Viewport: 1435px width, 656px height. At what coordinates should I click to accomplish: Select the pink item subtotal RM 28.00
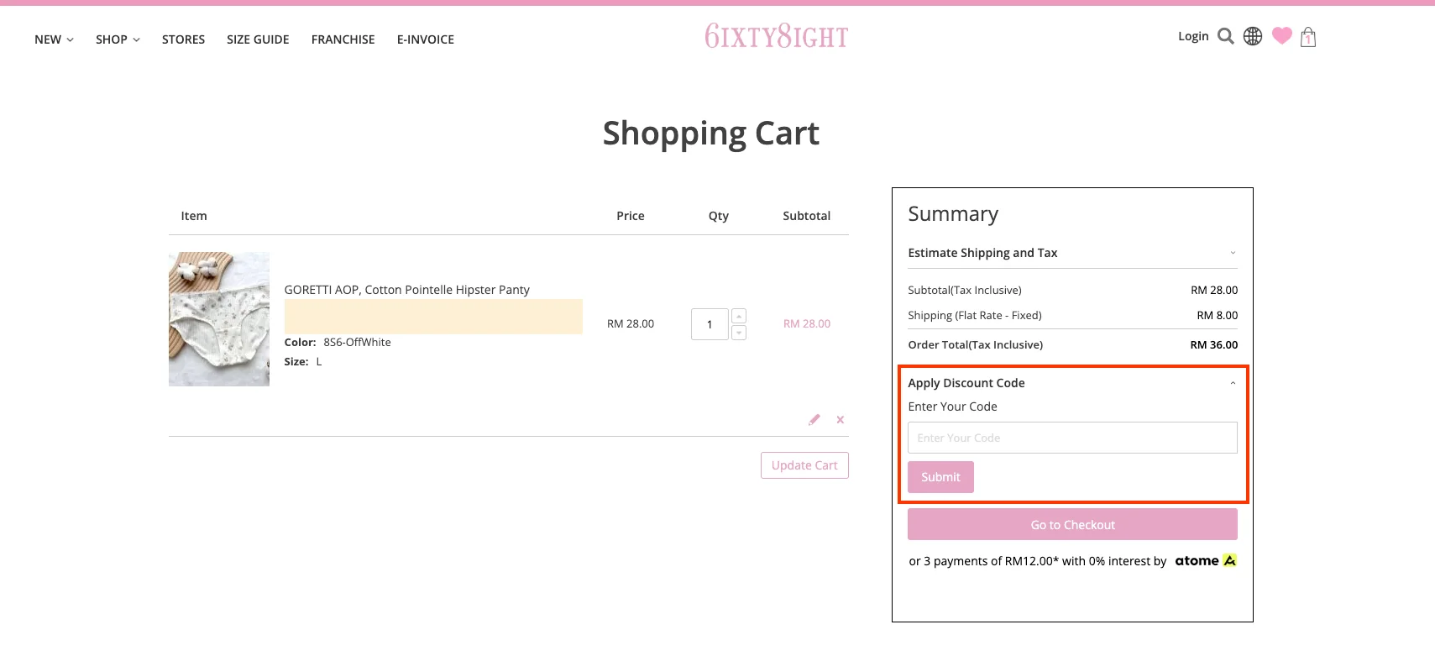[807, 323]
